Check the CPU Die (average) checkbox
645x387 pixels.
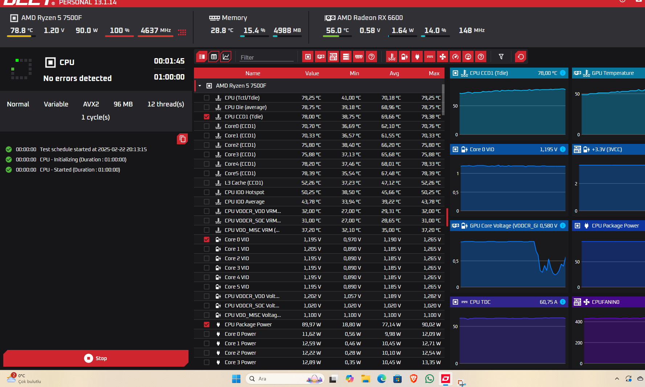(x=207, y=107)
